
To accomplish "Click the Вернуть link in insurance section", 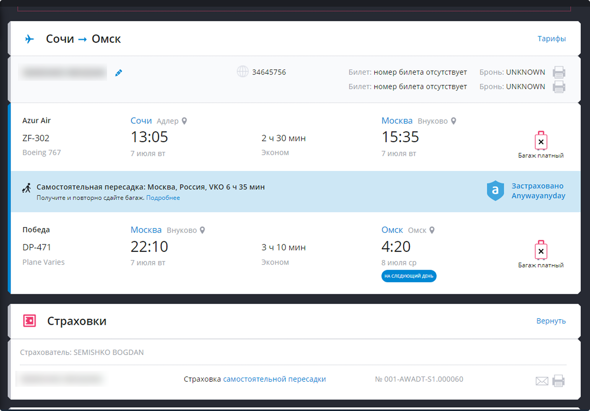I will coord(551,321).
